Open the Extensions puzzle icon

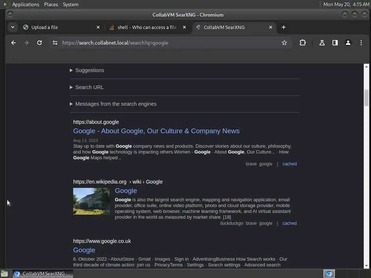click(x=303, y=43)
